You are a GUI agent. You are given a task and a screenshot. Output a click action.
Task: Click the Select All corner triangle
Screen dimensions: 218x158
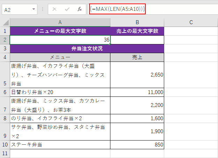[x=6, y=23]
